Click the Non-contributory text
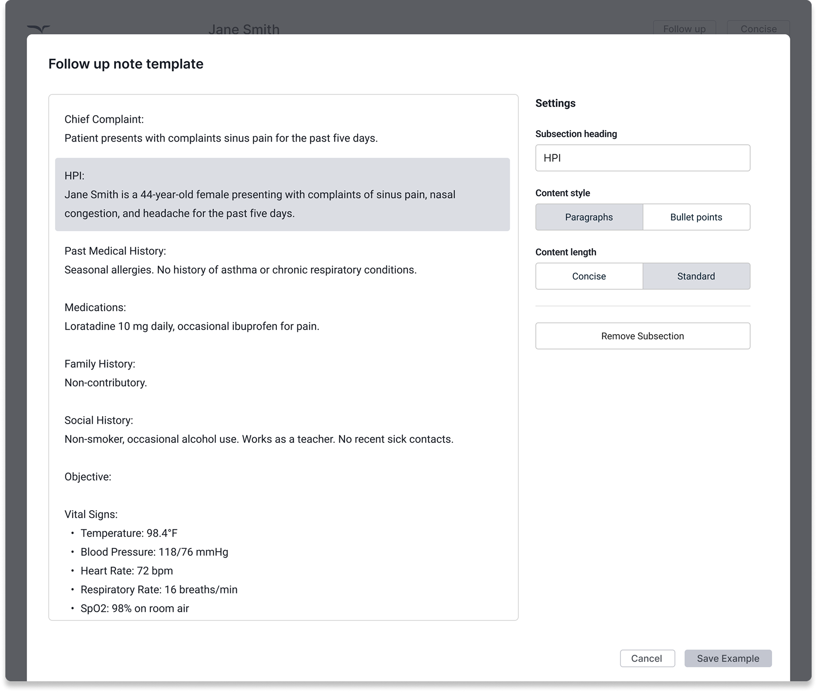 click(106, 383)
